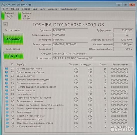137x135 pixels.
Task: Open the Правка menu
Action: pyautogui.click(x=15, y=9)
